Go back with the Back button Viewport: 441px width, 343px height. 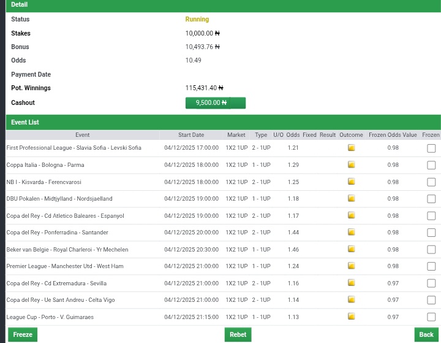point(426,334)
